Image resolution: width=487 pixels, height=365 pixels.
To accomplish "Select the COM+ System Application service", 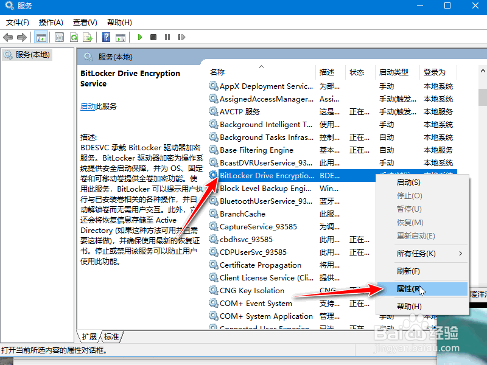I will [x=292, y=316].
